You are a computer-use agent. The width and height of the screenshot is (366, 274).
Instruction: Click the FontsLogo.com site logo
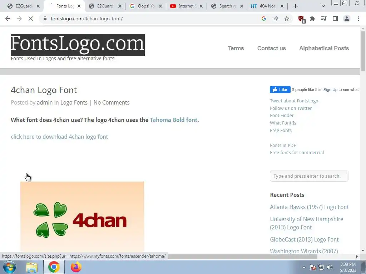coord(78,45)
